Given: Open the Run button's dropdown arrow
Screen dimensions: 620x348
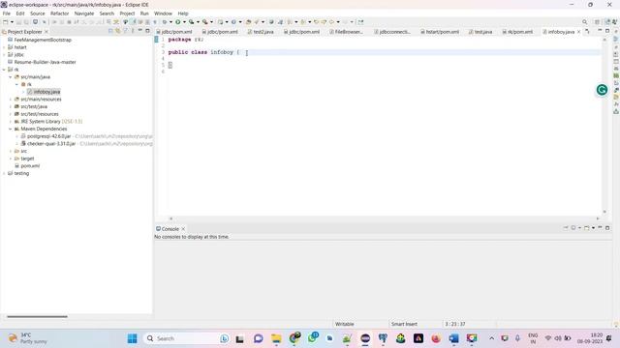Looking at the screenshot, I should 184,22.
